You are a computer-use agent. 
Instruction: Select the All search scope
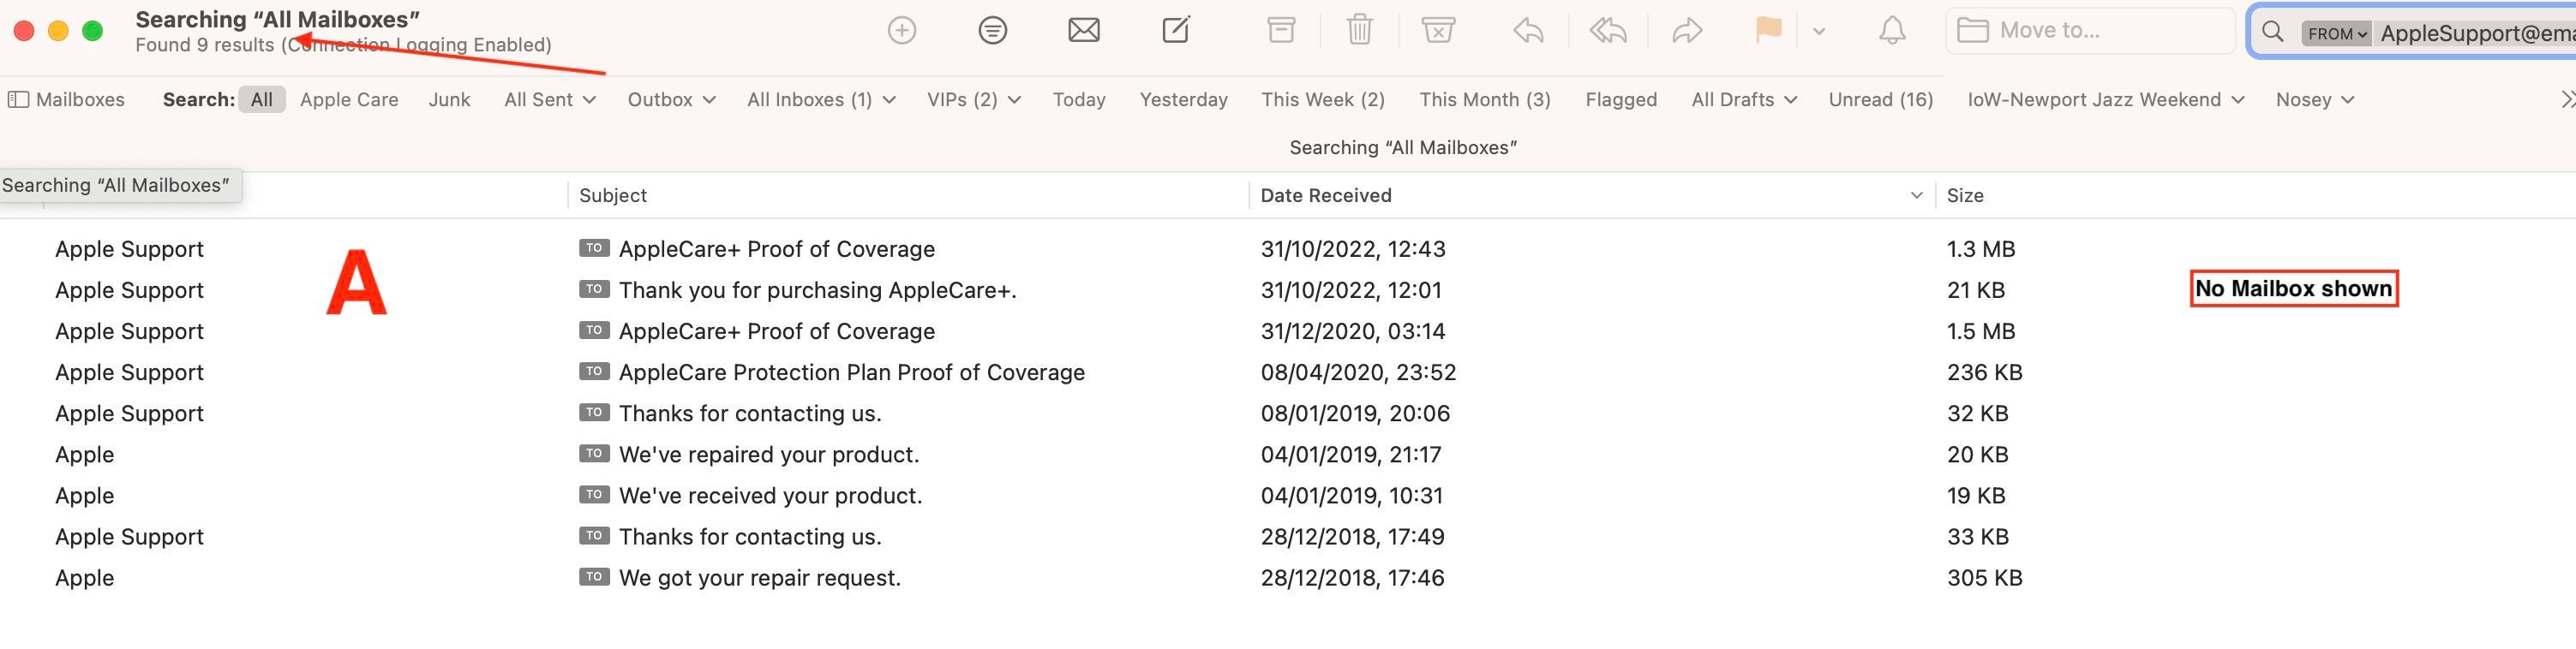[x=262, y=100]
